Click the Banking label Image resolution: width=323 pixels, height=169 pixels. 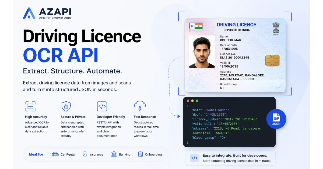tap(125, 155)
